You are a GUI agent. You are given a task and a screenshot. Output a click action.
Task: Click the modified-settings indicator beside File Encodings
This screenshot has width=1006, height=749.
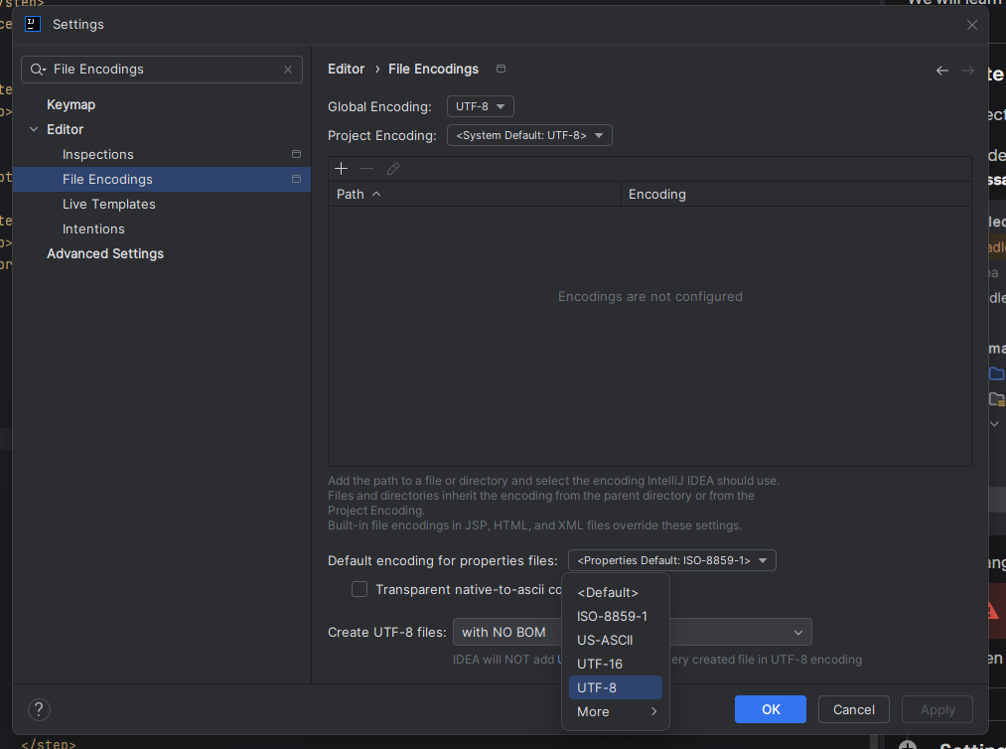[x=295, y=179]
